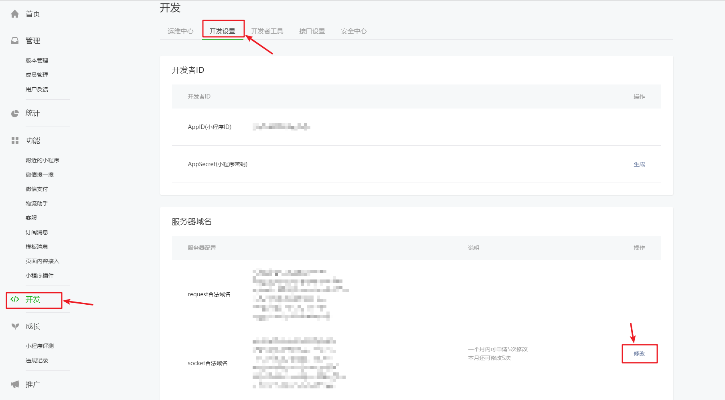This screenshot has height=400, width=725.
Task: Click the grid icon beside 功能
Action: click(x=15, y=141)
